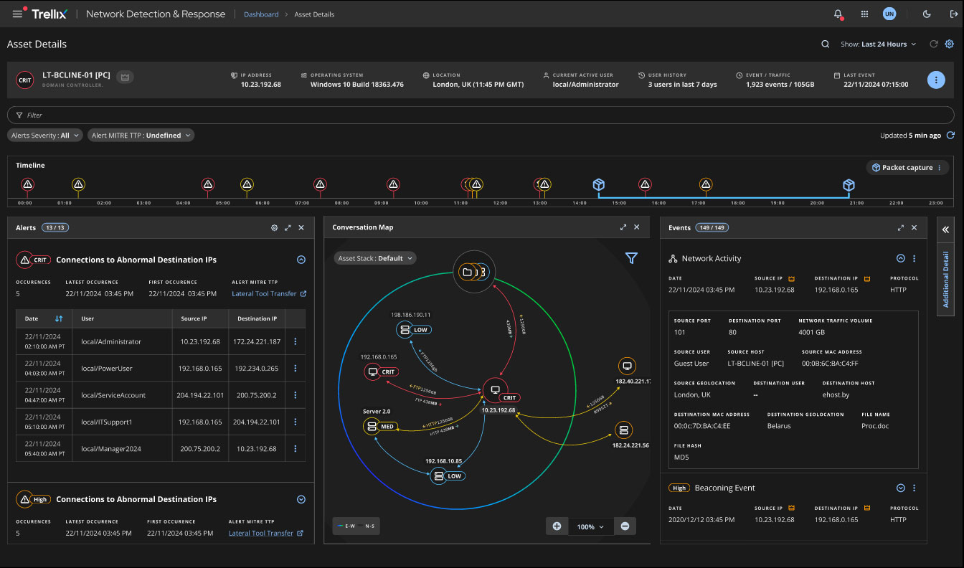Go to Dashboard breadcrumb
The height and width of the screenshot is (568, 964).
261,14
